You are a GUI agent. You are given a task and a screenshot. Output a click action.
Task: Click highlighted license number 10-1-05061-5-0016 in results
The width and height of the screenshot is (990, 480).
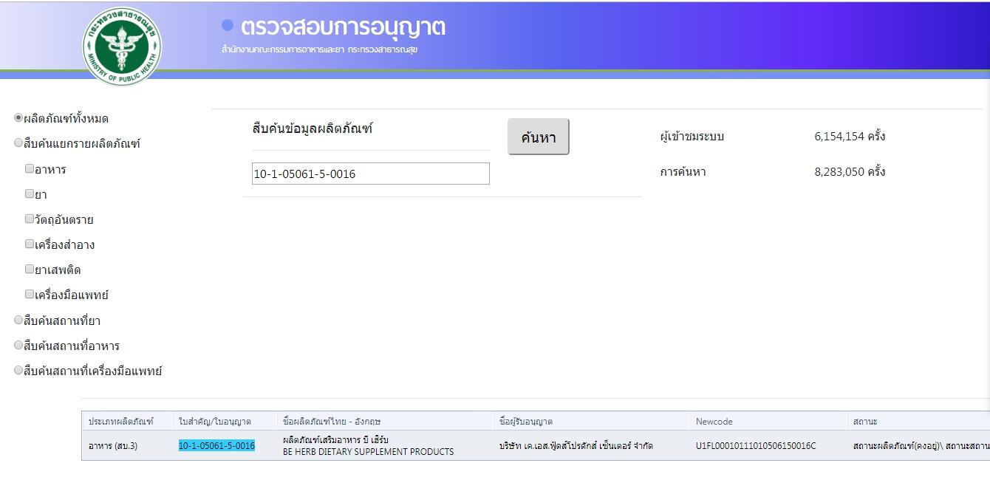(x=216, y=445)
